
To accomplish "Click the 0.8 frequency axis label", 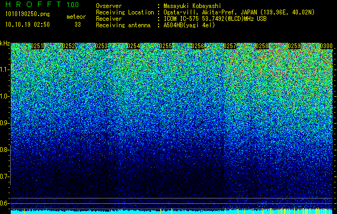I will pos(5,150).
